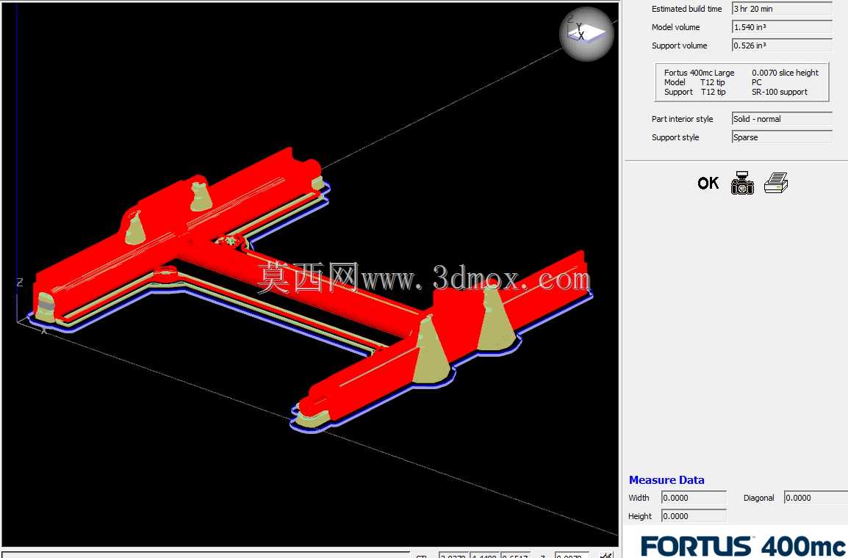Click the Measure Data Diagonal field
Viewport: 848px width, 558px height.
816,498
